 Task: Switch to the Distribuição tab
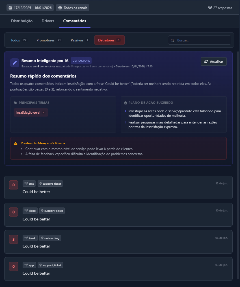pyautogui.click(x=22, y=21)
